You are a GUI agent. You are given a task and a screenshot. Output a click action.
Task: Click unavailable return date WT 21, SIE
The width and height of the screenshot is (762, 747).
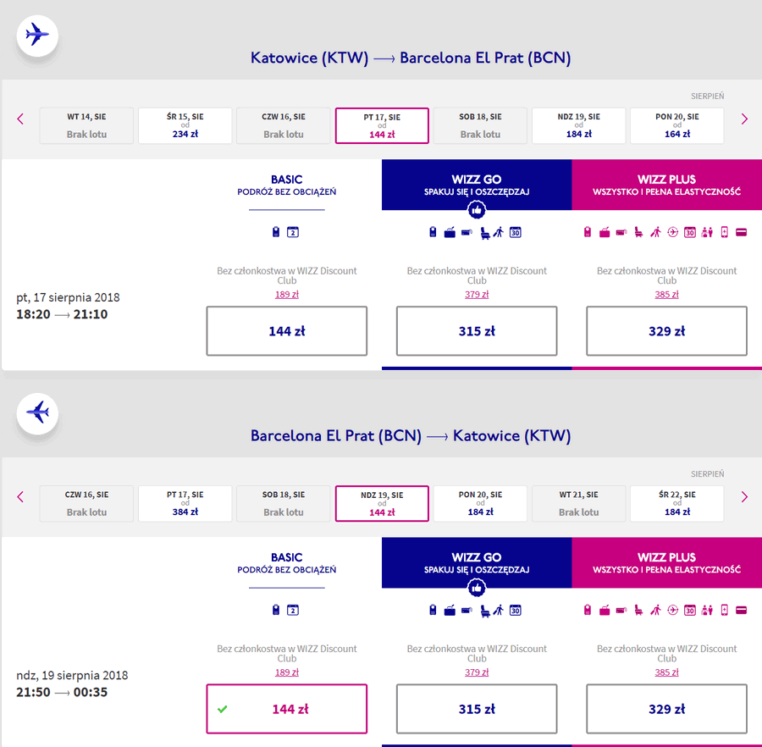[x=579, y=504]
